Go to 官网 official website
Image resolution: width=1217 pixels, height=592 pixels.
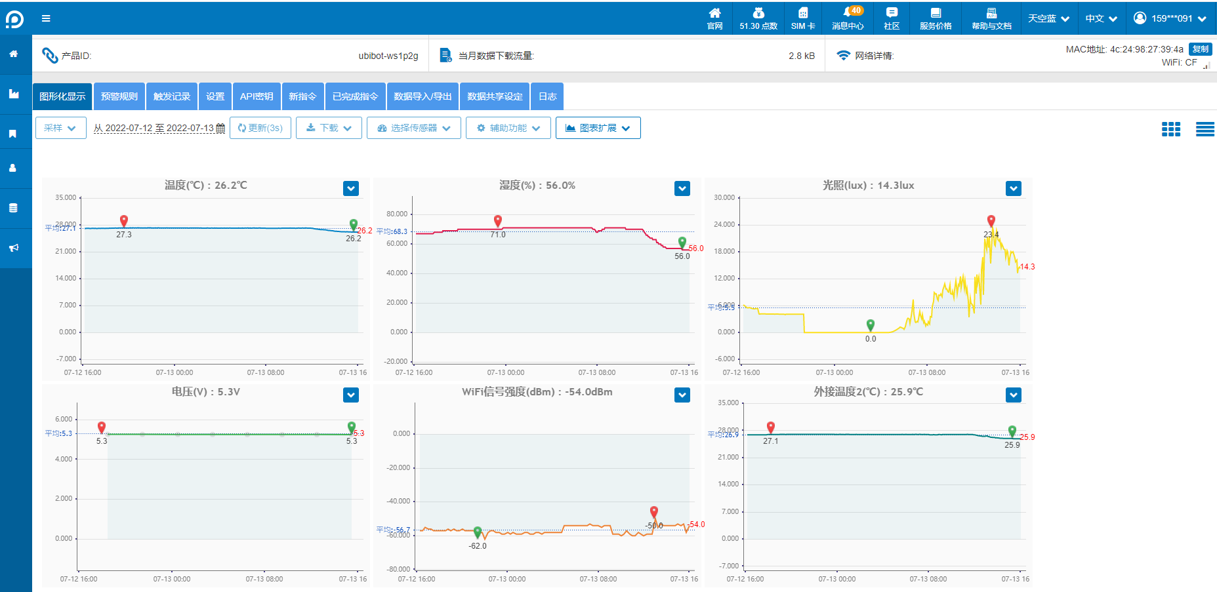point(715,18)
